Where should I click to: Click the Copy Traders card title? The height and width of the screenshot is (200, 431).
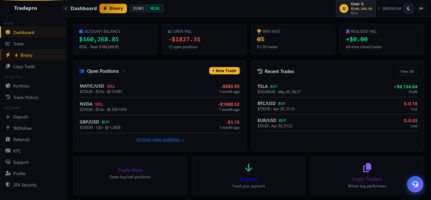[367, 179]
